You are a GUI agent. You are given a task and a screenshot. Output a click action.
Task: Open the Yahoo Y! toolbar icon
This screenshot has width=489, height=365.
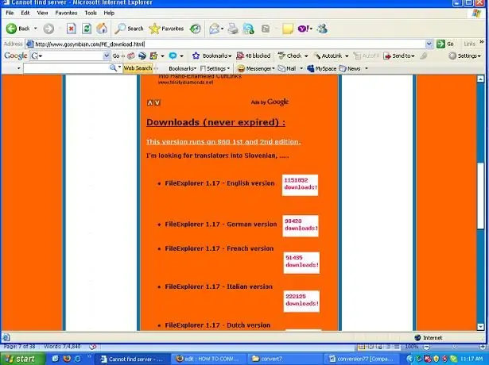(x=304, y=29)
